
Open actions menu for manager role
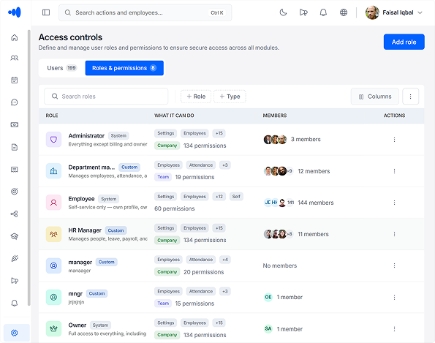[x=394, y=265]
